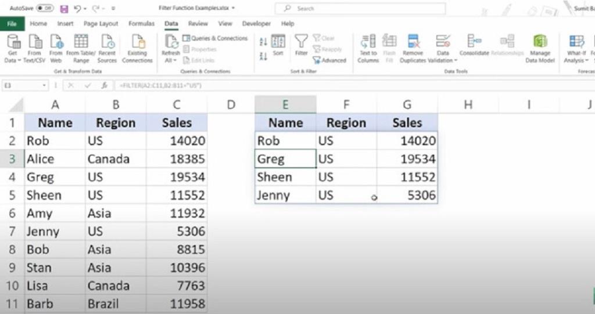Click From Table/Range icon
This screenshot has height=314, width=595.
click(81, 41)
